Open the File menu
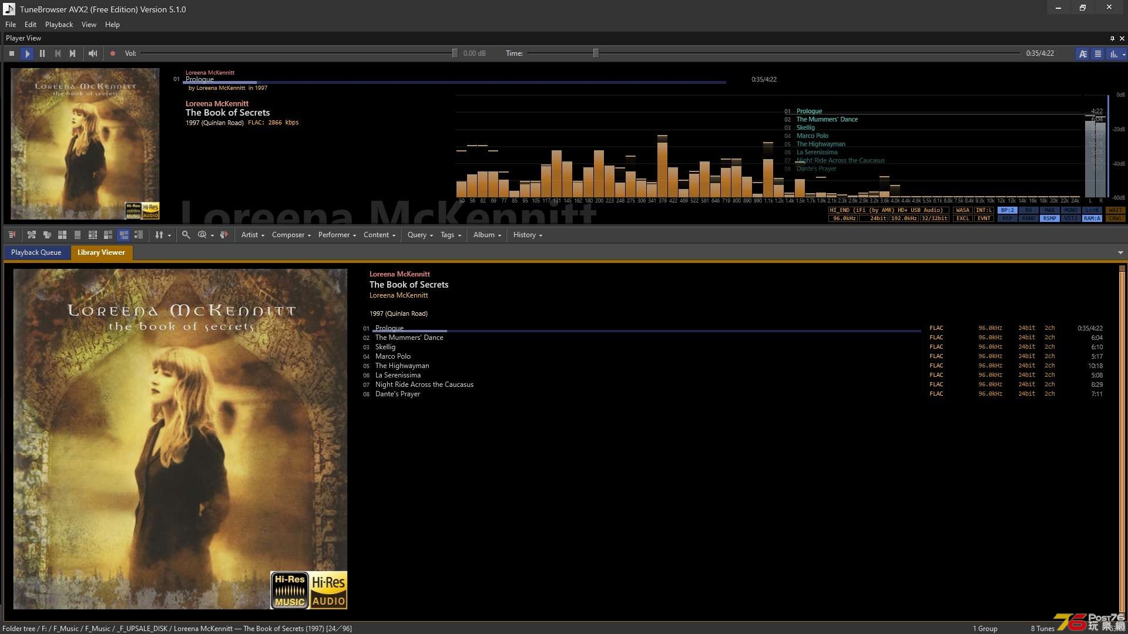Image resolution: width=1128 pixels, height=634 pixels. [11, 25]
